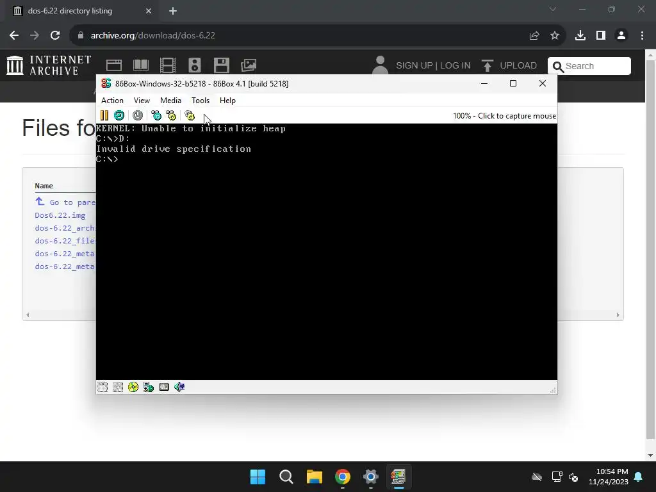Click the grey status icon beside sound
The height and width of the screenshot is (492, 656).
164,387
